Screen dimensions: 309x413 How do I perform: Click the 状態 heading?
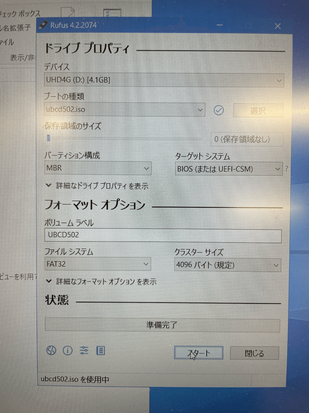pos(57,300)
